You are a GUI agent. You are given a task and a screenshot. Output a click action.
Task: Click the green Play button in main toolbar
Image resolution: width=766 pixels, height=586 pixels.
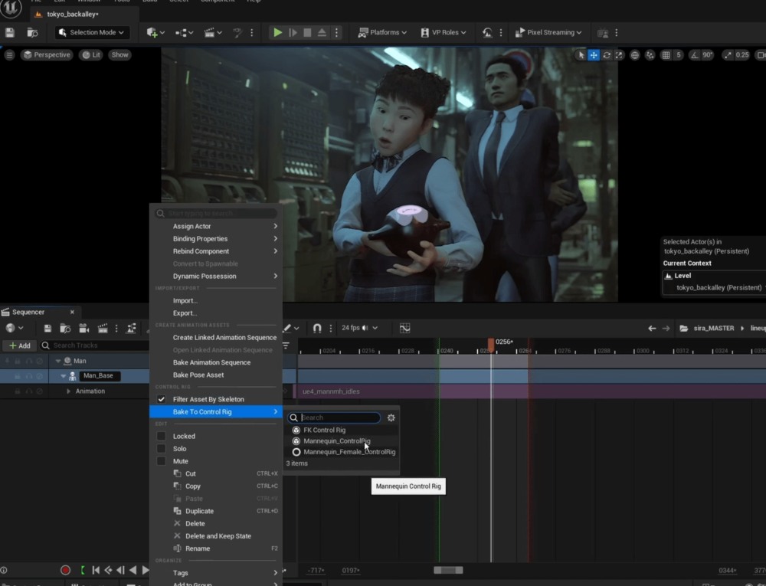277,33
